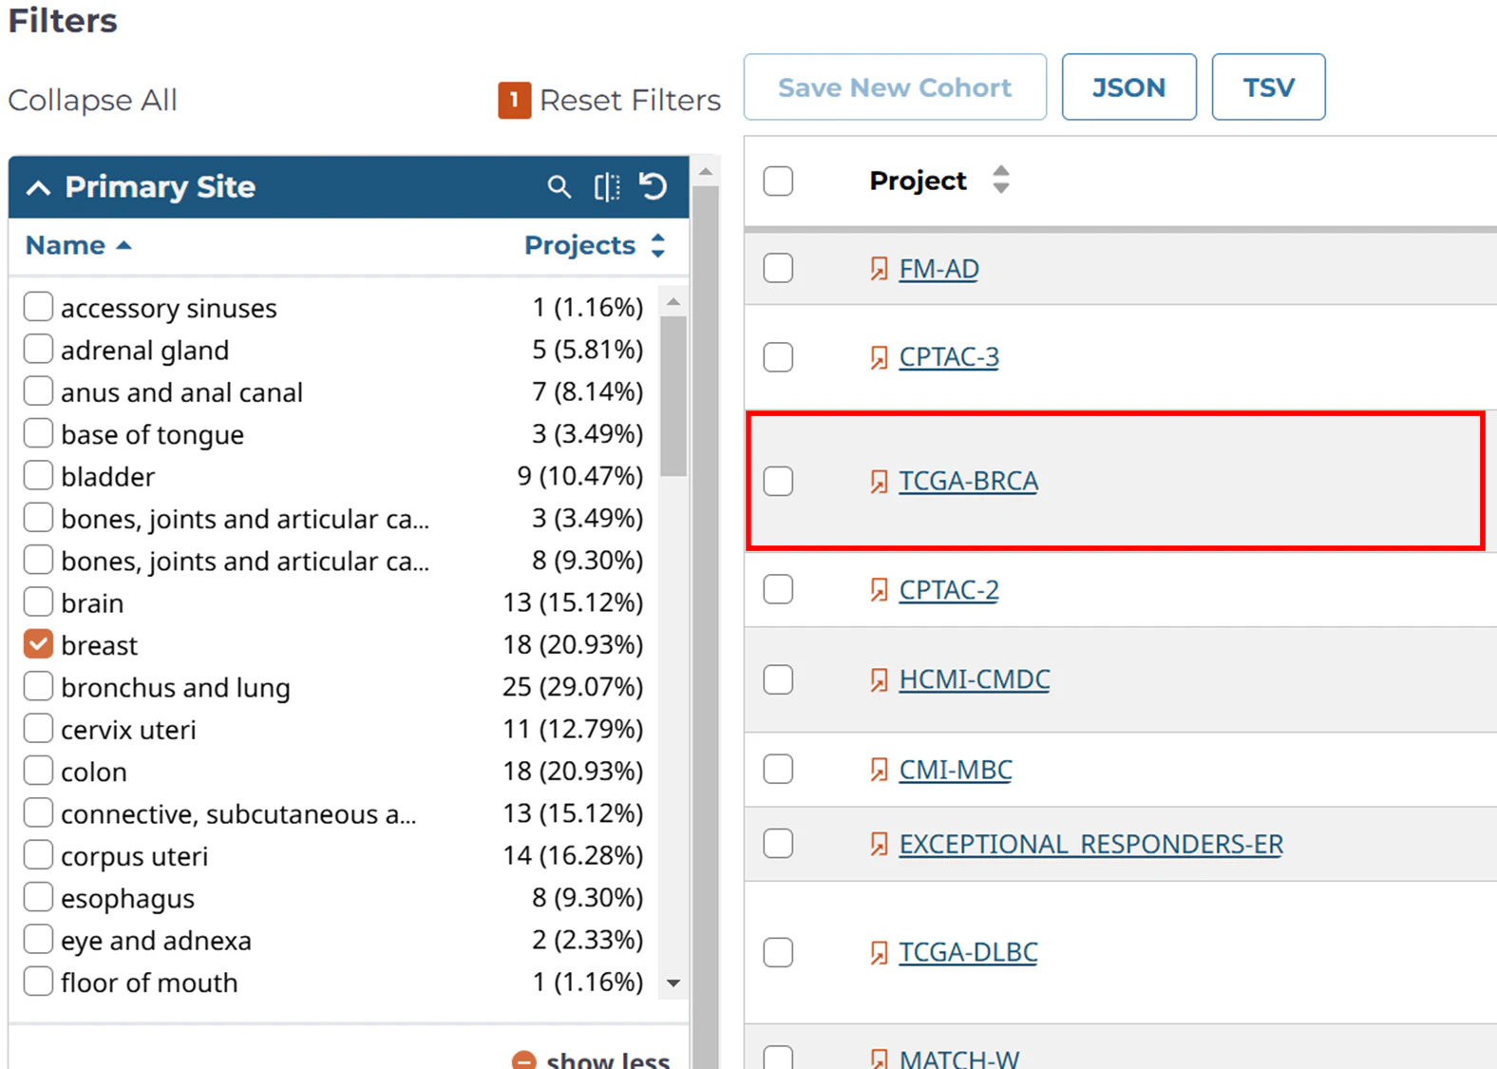This screenshot has height=1069, width=1497.
Task: Check the colon primary site filter
Action: [x=38, y=771]
